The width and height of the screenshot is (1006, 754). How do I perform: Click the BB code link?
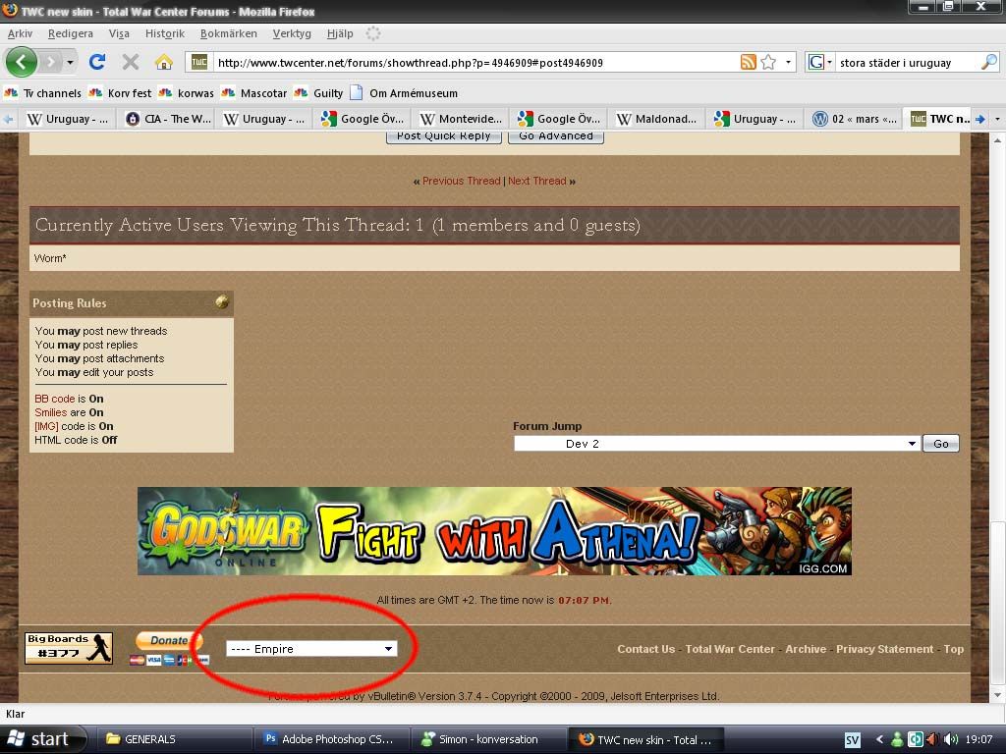click(54, 399)
